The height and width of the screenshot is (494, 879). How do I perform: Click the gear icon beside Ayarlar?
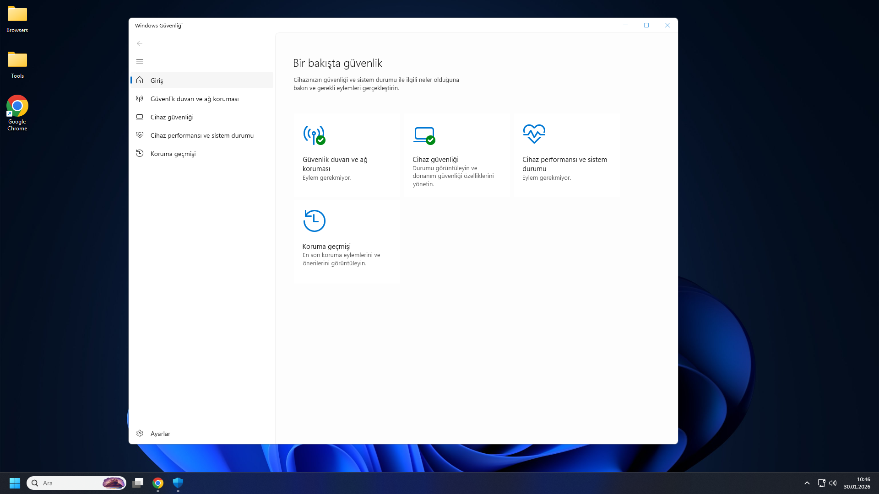pos(140,433)
